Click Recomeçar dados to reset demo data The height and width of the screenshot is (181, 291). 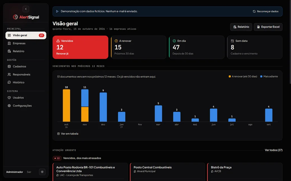266,11
